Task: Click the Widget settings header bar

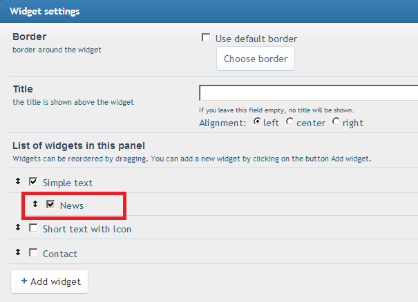Action: pyautogui.click(x=209, y=12)
